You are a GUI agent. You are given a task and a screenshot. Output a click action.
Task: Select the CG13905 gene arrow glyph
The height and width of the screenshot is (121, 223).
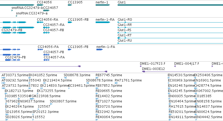point(70,5)
